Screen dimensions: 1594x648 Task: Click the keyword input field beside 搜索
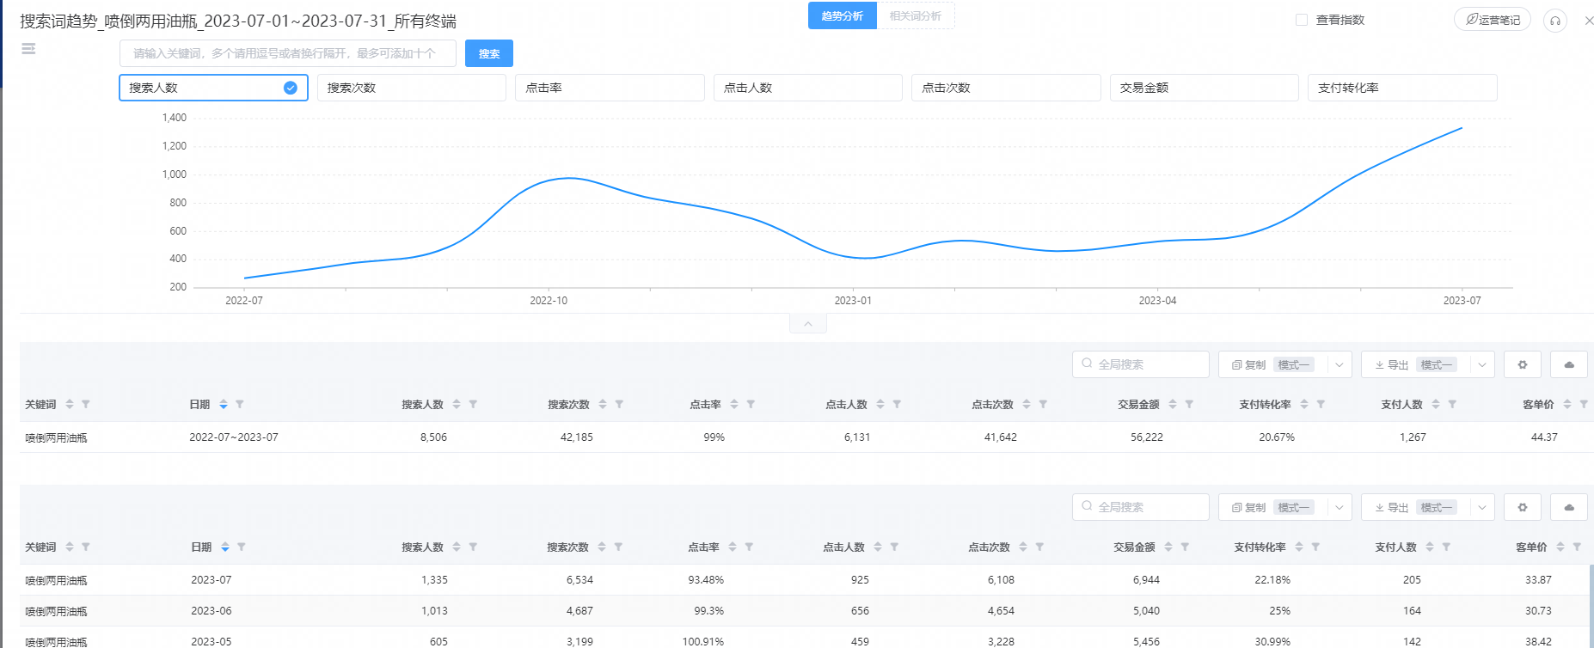click(x=287, y=53)
